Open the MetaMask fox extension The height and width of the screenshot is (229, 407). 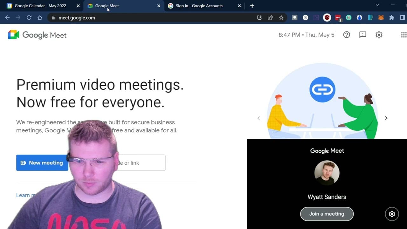381,18
